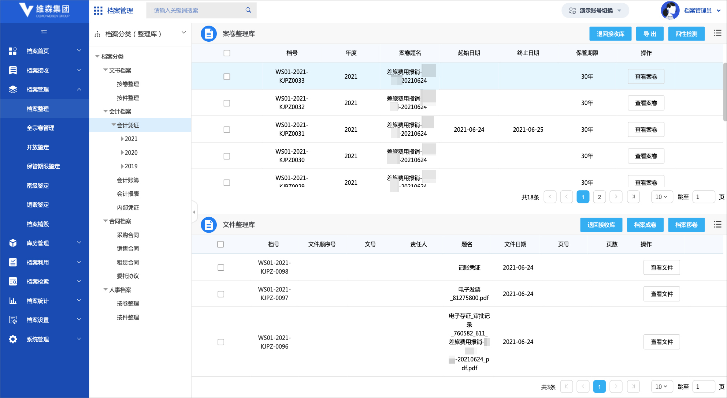Click the 档案成卷 button
Screen dimensions: 727x398
click(x=645, y=225)
